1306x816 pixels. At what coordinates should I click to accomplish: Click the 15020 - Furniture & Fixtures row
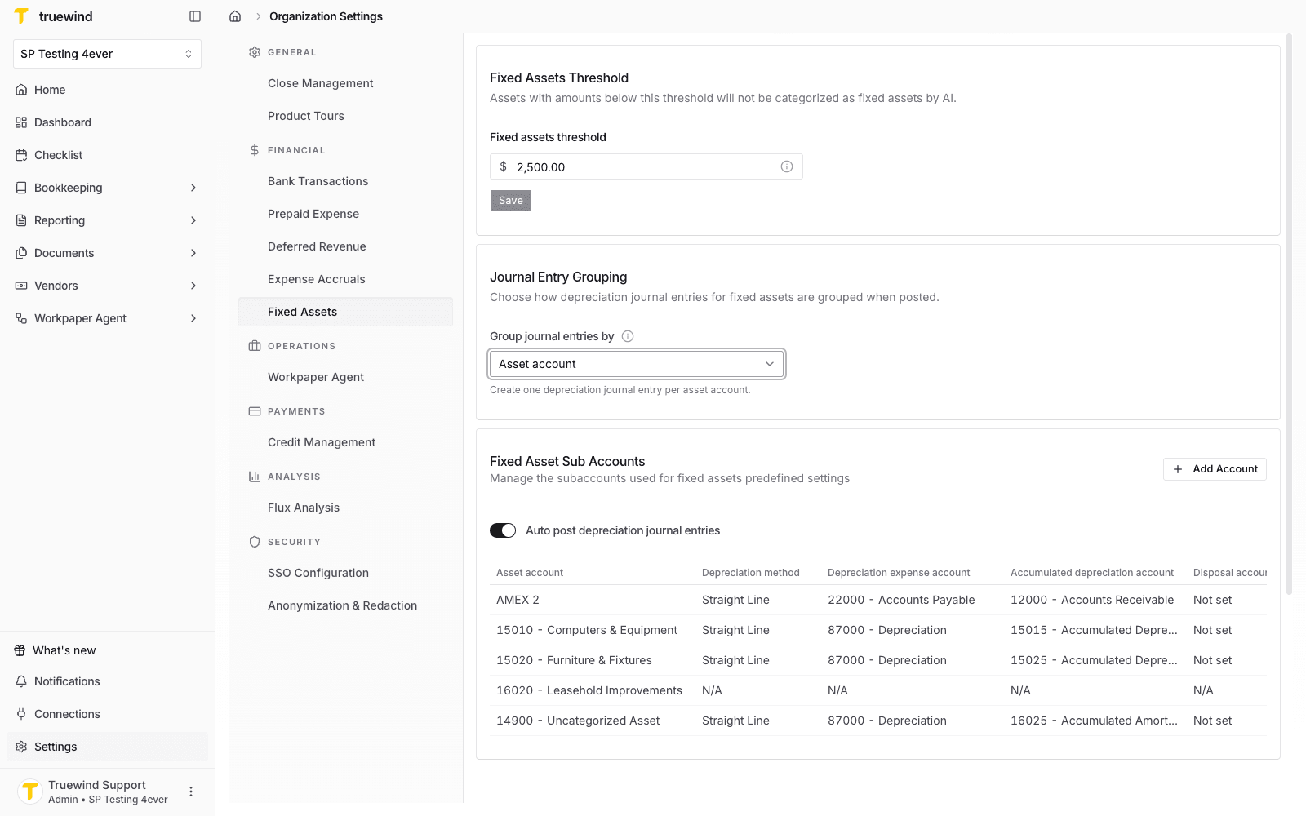[878, 660]
